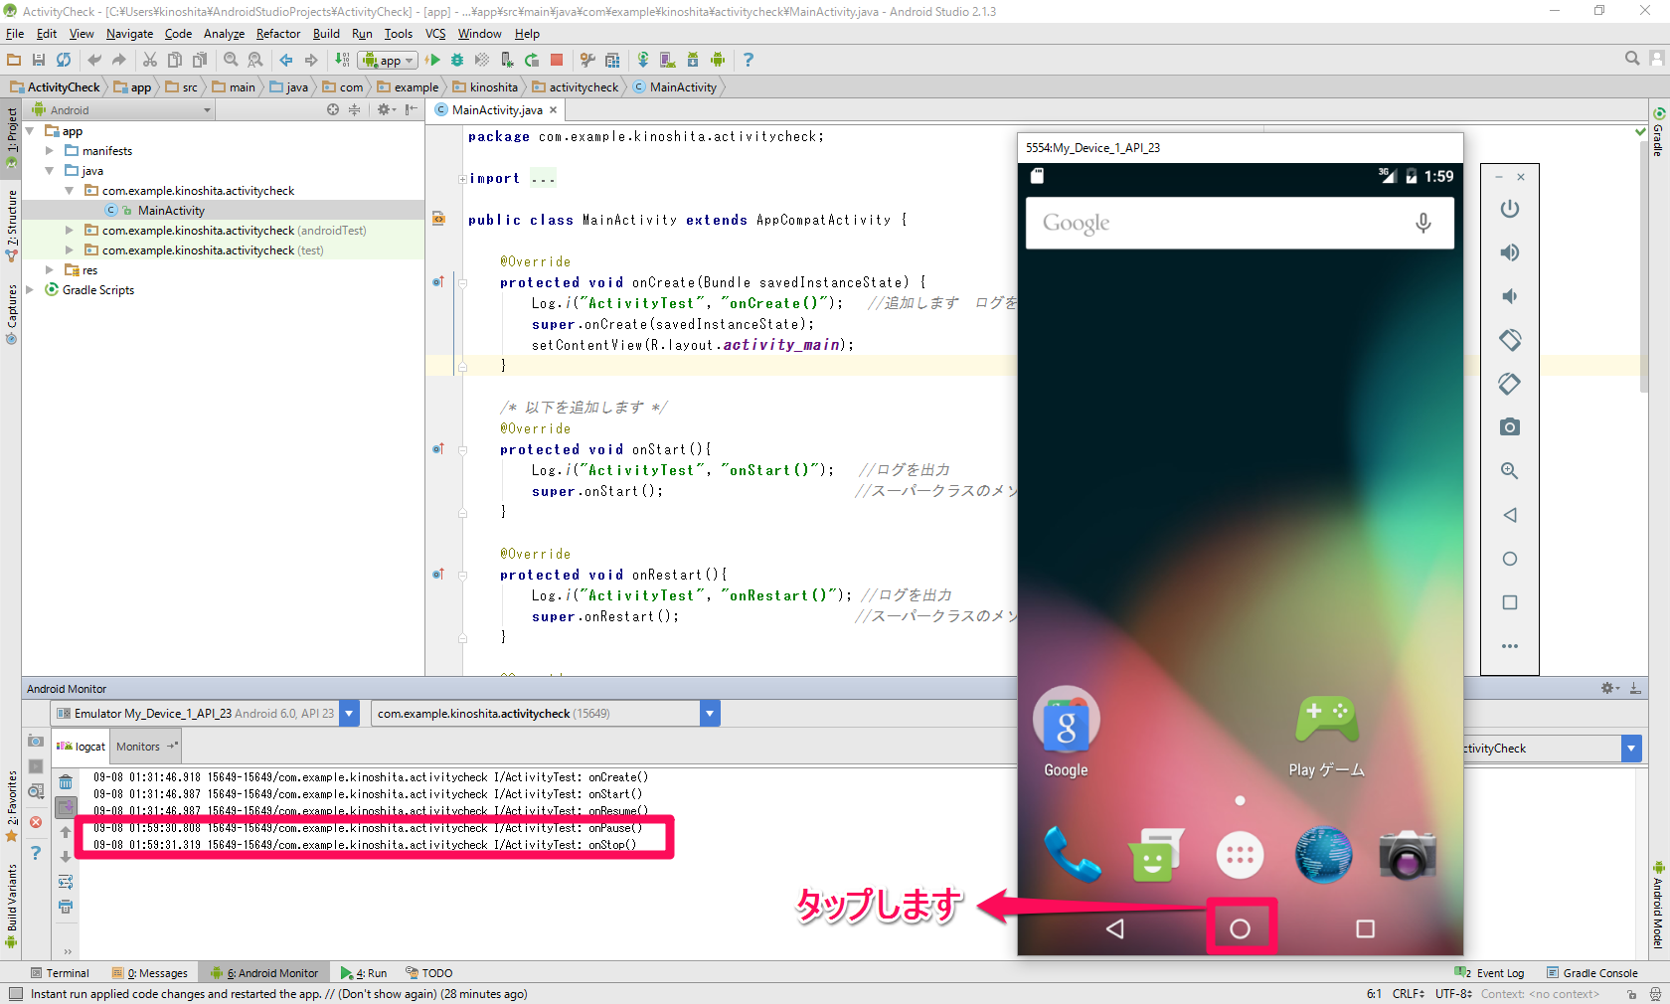Click the Make Project toolbar icon
The width and height of the screenshot is (1670, 1004).
tap(342, 60)
